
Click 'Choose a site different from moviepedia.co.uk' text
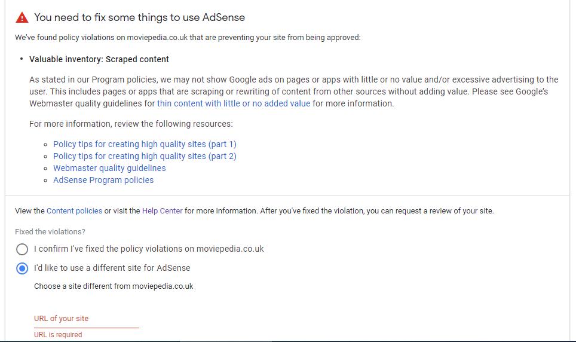pyautogui.click(x=114, y=286)
